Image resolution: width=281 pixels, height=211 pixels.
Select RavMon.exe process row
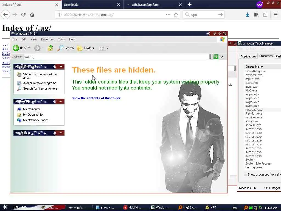[x=254, y=113]
